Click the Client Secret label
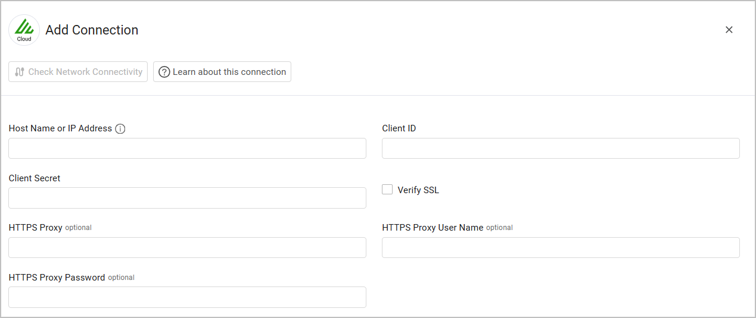The width and height of the screenshot is (756, 318). click(35, 178)
